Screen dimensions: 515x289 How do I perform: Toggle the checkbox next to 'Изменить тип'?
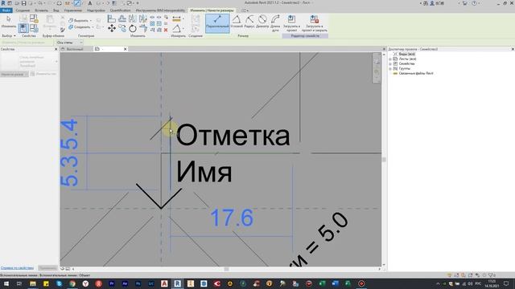click(32, 74)
